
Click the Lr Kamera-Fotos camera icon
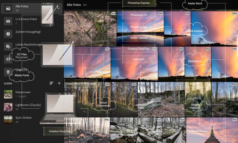click(x=8, y=21)
